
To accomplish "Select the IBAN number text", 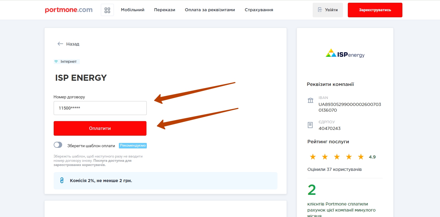I will 350,107.
